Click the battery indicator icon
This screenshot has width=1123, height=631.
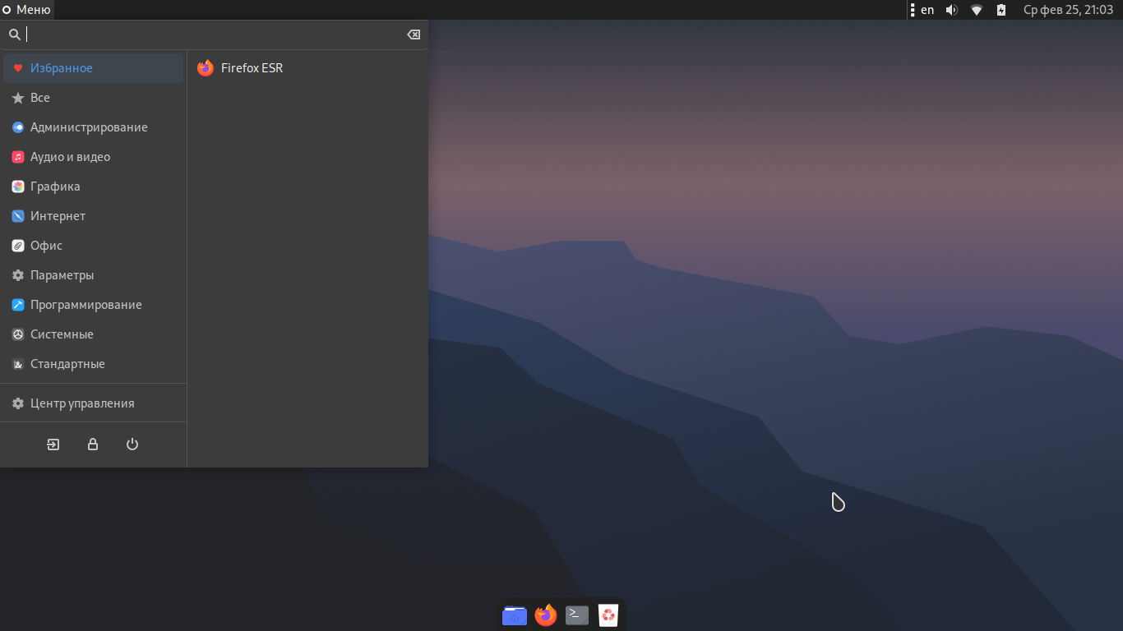pyautogui.click(x=1001, y=10)
